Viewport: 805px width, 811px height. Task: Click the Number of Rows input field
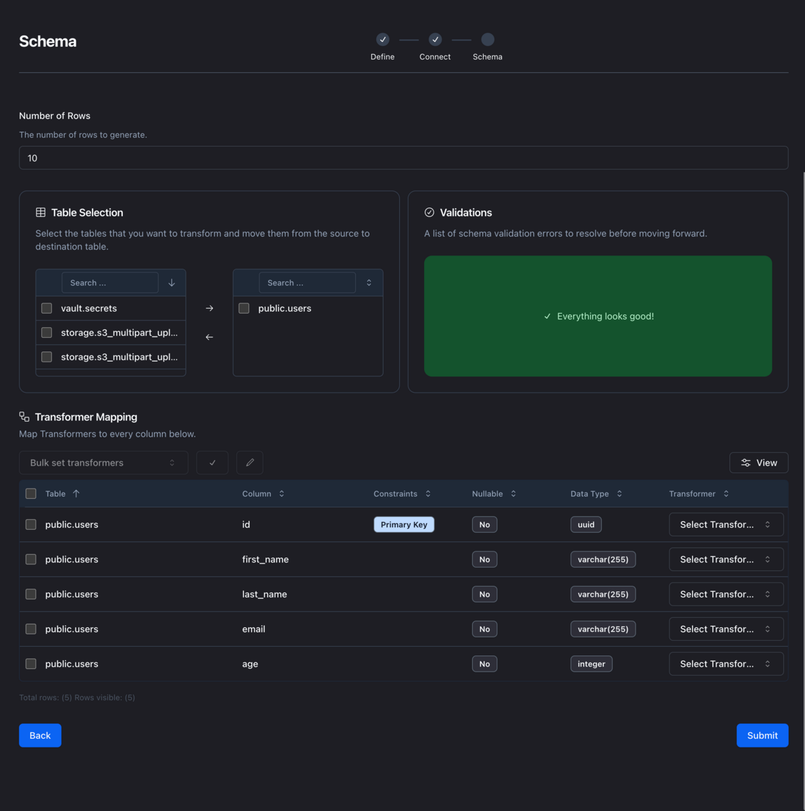coord(404,158)
